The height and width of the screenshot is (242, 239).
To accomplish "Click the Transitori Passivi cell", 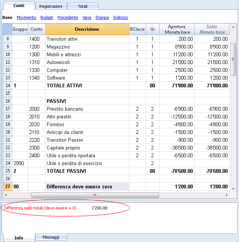I will [x=87, y=140].
